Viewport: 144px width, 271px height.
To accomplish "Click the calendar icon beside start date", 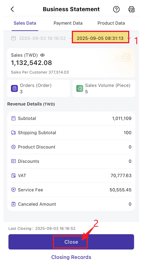I will click(14, 38).
